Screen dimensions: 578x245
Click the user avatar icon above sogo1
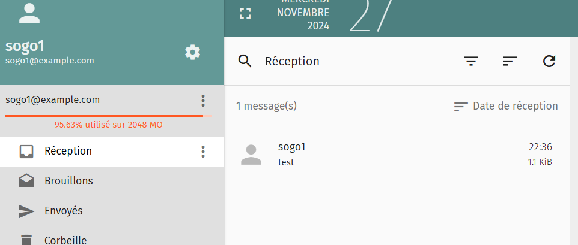click(x=29, y=14)
